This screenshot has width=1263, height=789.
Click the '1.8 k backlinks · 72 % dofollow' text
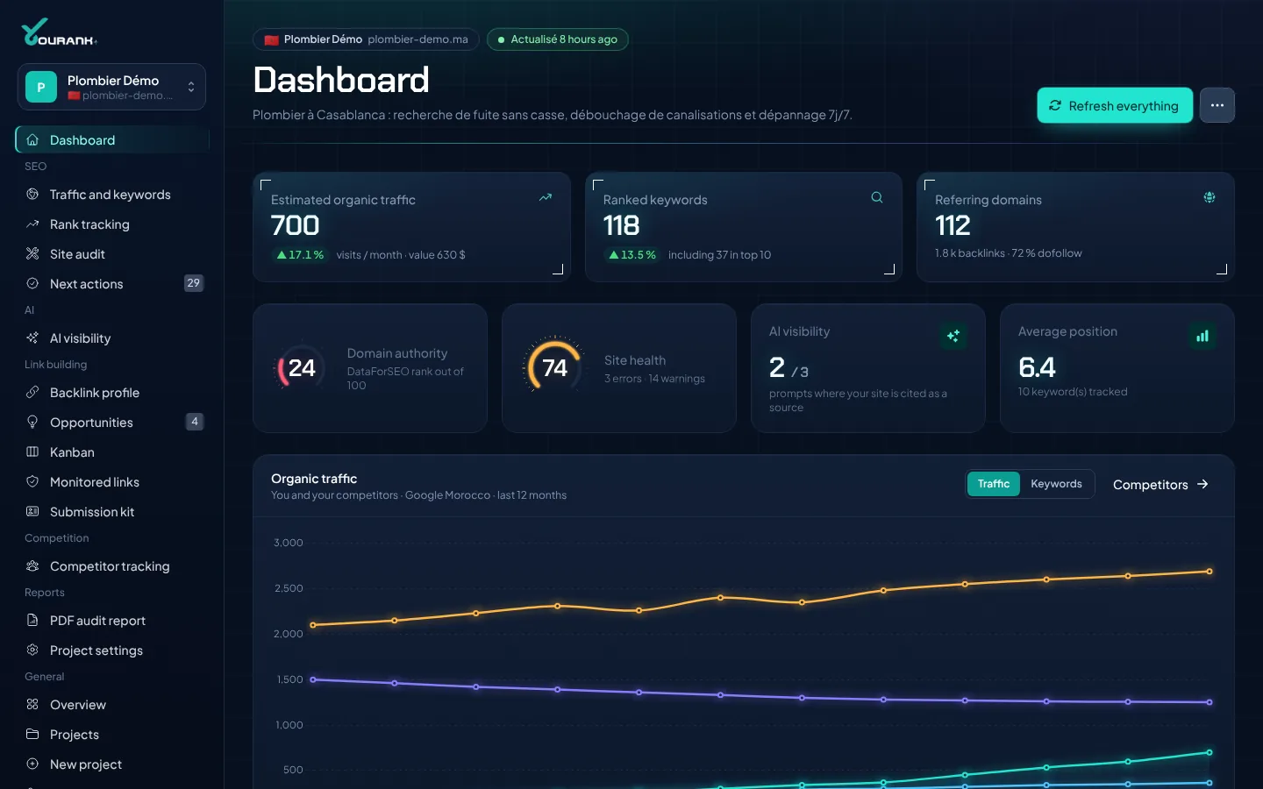click(x=1009, y=253)
